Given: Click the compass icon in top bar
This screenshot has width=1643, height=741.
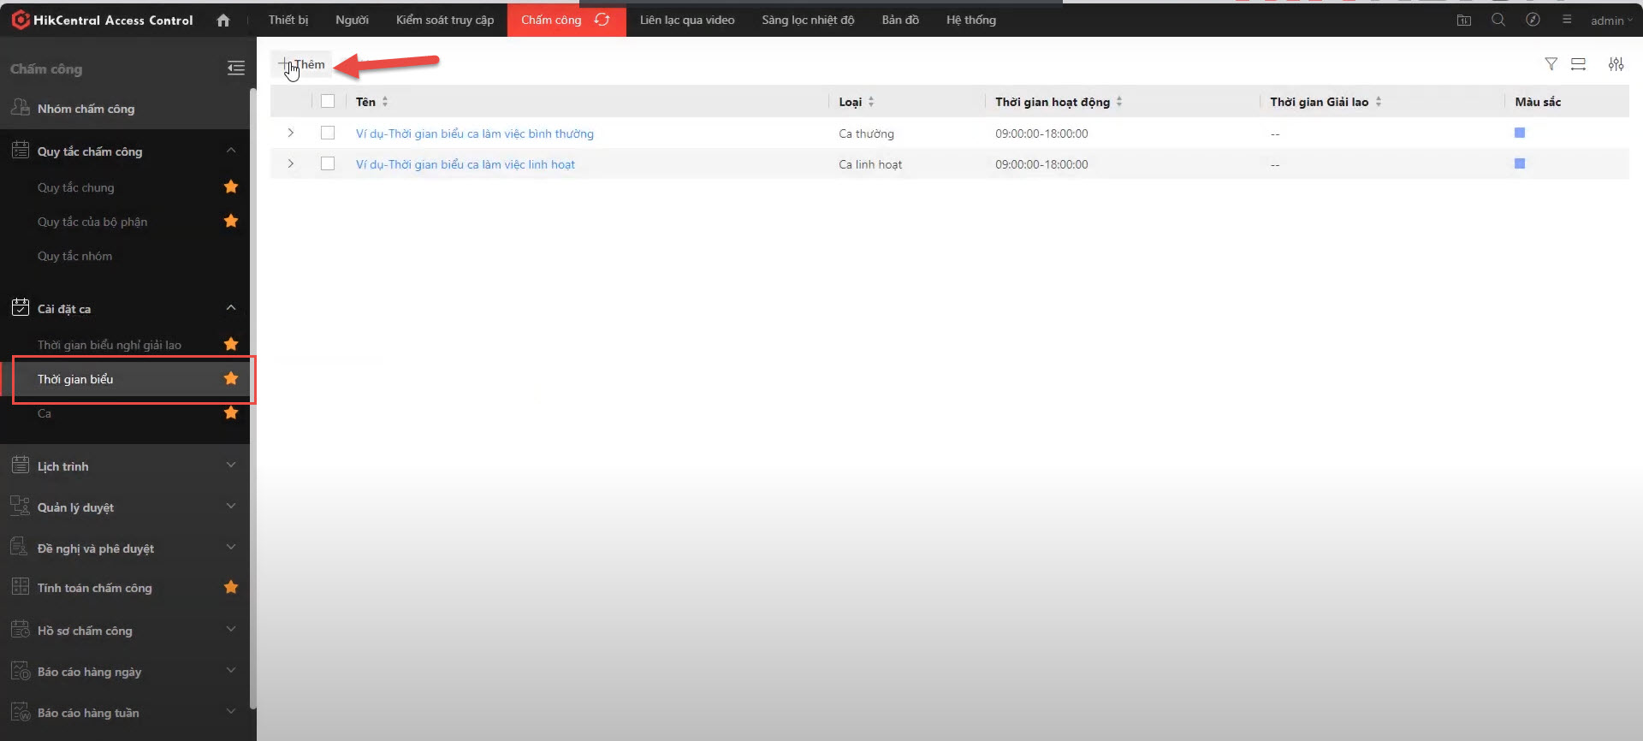Looking at the screenshot, I should [1533, 20].
